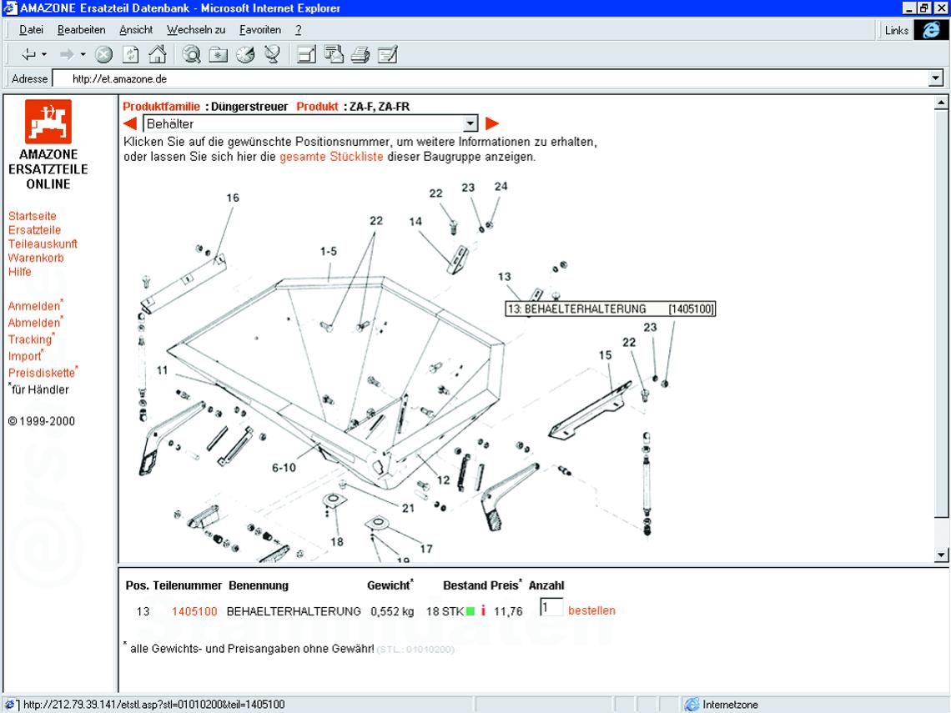
Task: Open the Preisdiskette link
Action: click(42, 372)
